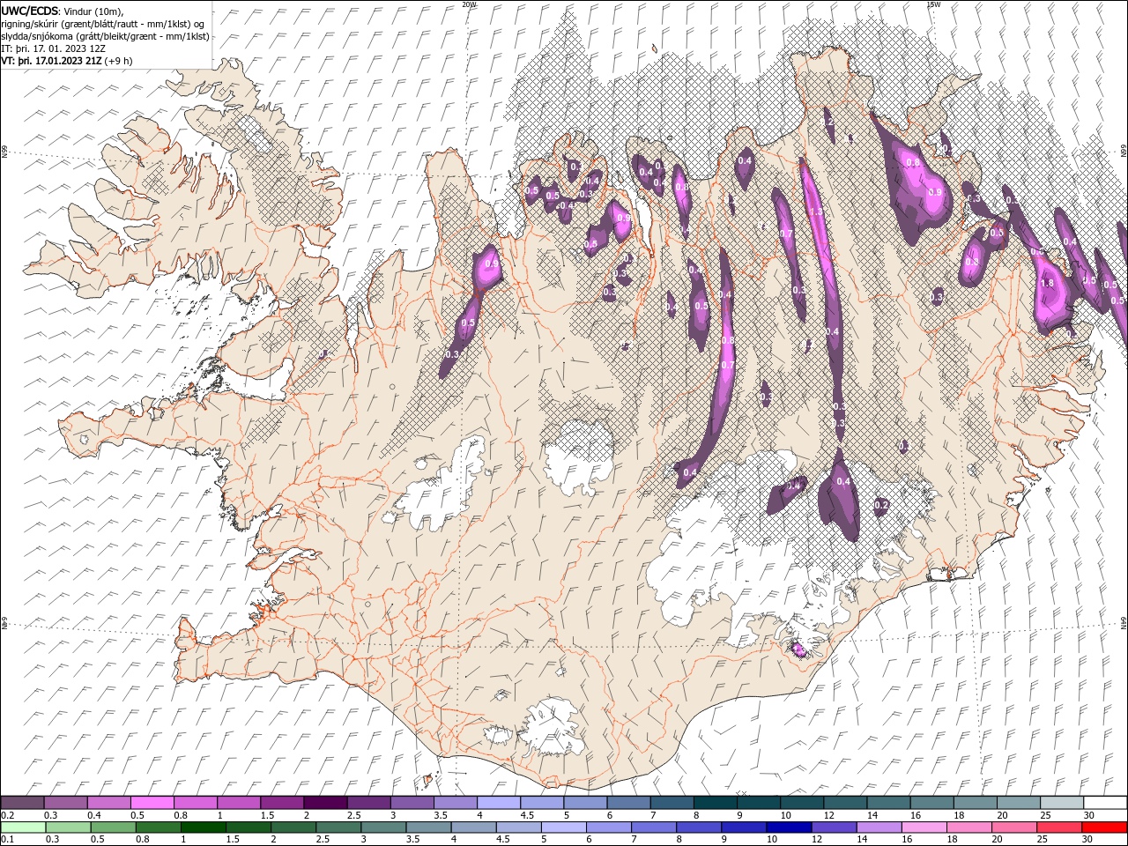Click the white 30 swatch in snow legend

coord(1105,803)
